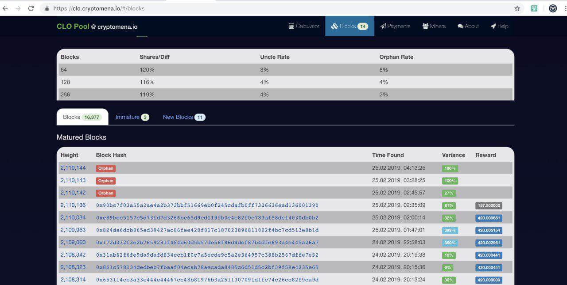The image size is (567, 285).
Task: Click the browser reload icon
Action: pyautogui.click(x=31, y=8)
